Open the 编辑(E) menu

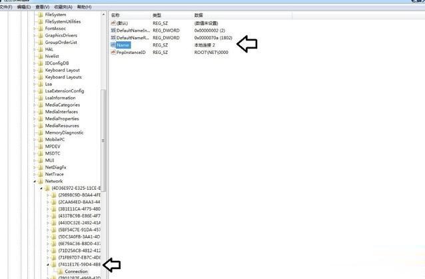point(24,7)
